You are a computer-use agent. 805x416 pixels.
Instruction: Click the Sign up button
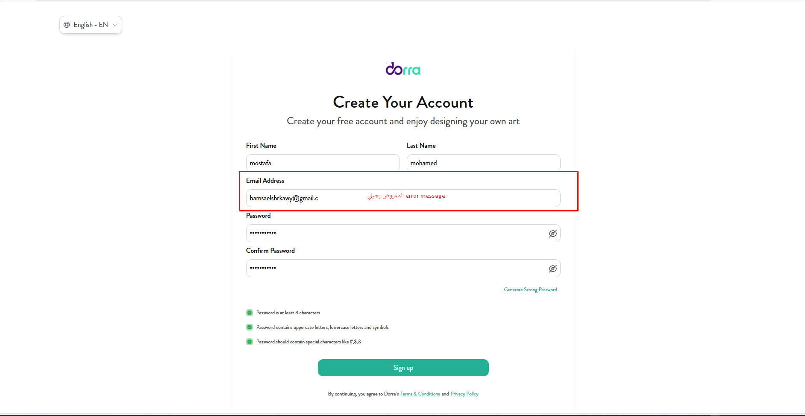(x=403, y=368)
